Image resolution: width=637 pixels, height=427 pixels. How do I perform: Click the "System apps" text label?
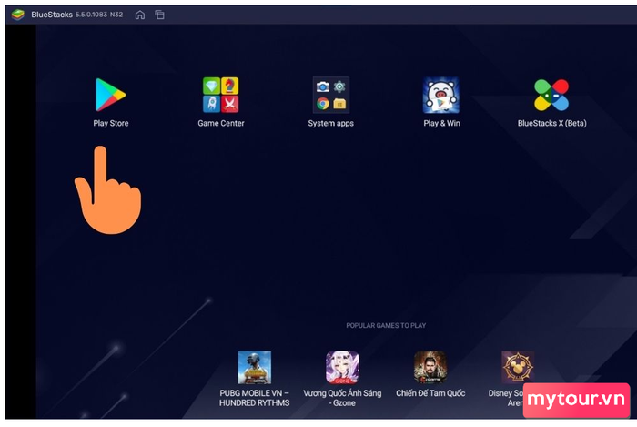click(330, 123)
